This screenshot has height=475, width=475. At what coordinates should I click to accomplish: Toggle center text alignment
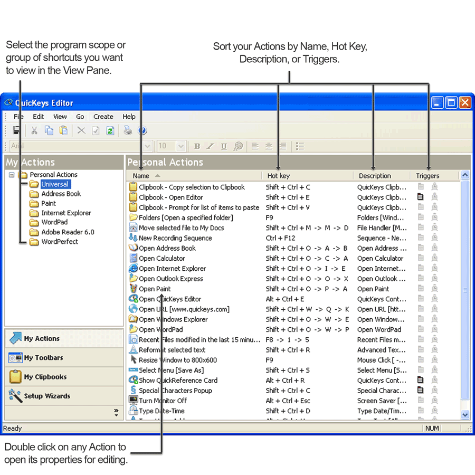269,146
